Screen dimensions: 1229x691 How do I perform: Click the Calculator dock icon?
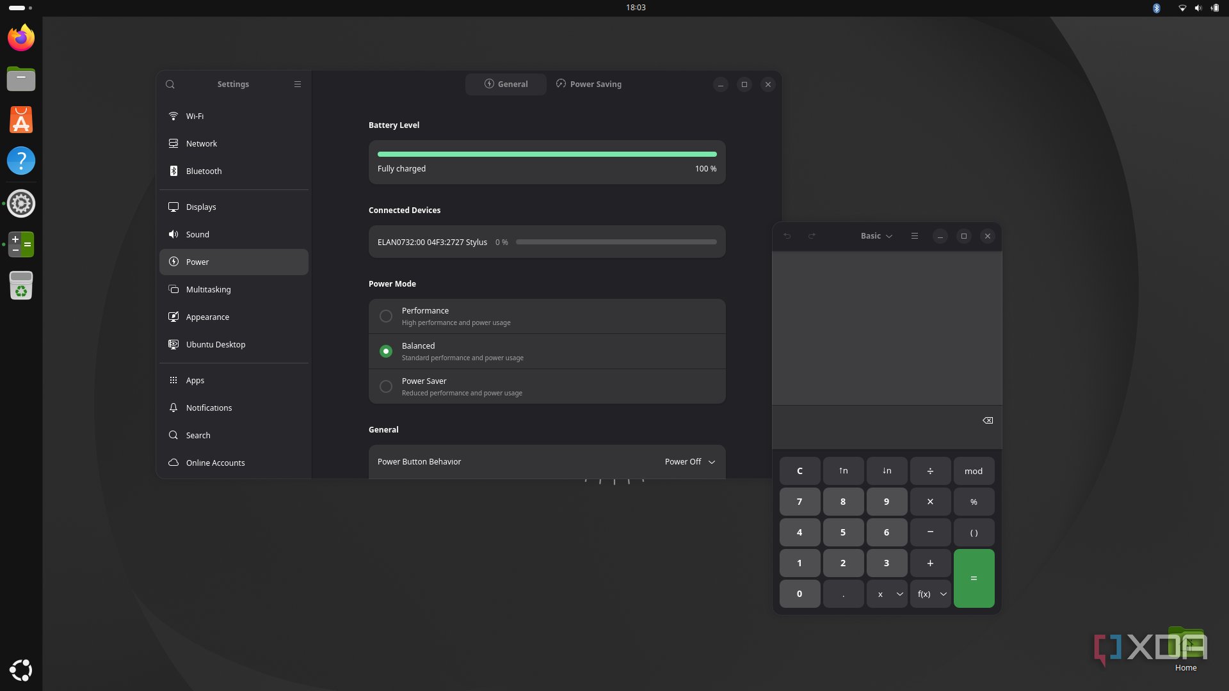tap(21, 244)
